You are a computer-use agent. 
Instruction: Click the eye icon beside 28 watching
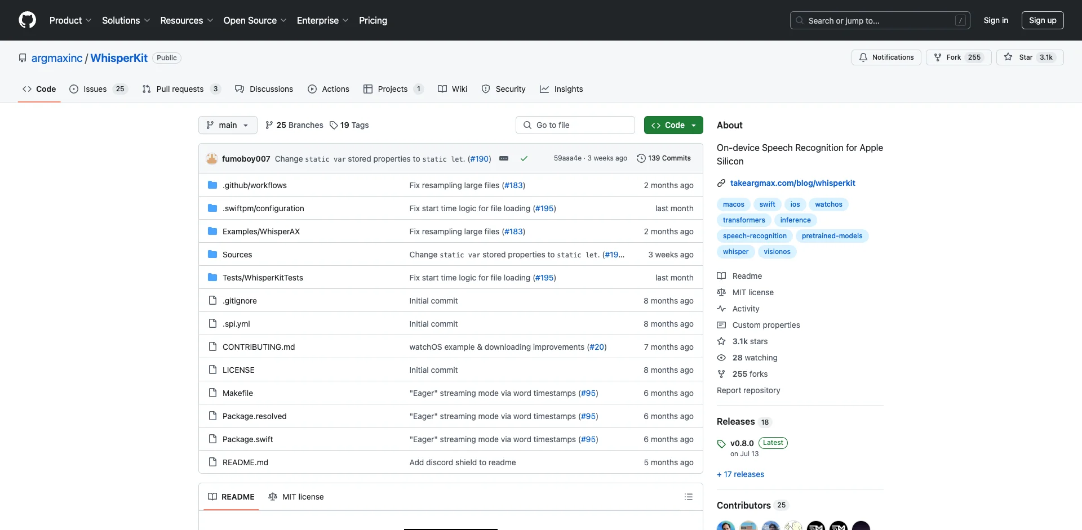tap(721, 358)
